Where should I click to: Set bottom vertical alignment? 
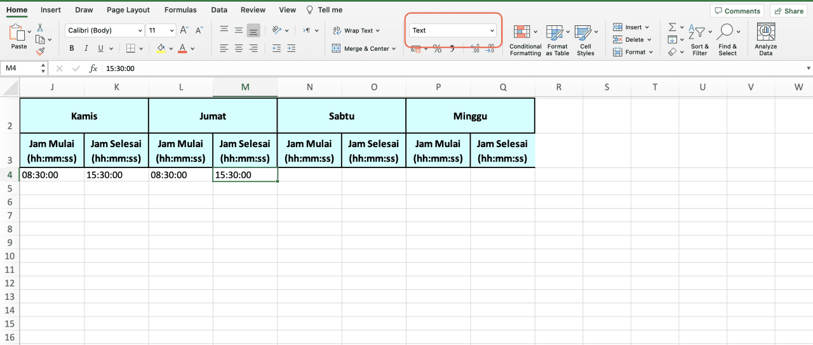point(253,30)
